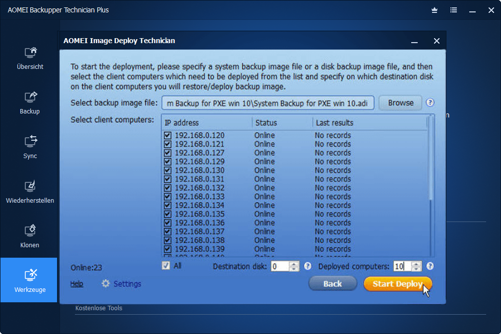Open the Klonen sidebar section
Viewport: 501px width, 334px height.
tap(30, 236)
